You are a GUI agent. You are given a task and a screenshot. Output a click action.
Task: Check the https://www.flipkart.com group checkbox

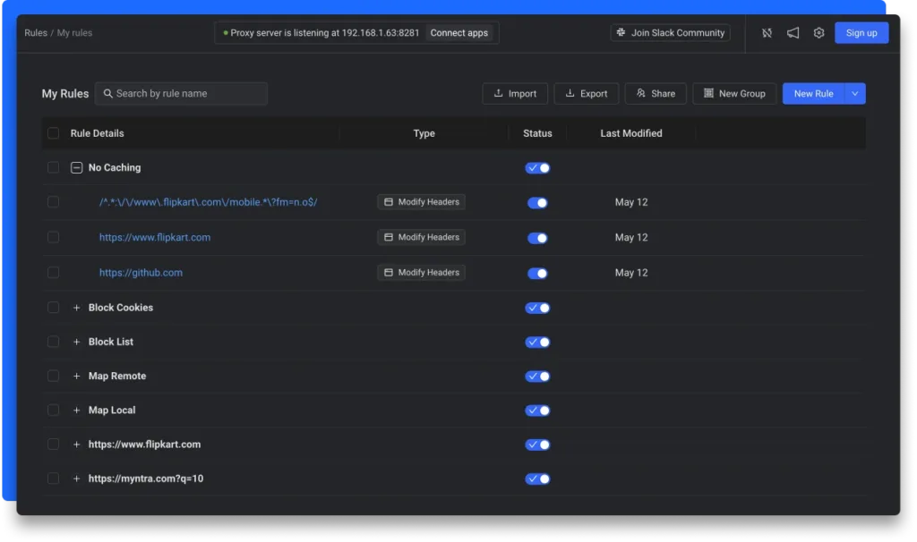[53, 445]
